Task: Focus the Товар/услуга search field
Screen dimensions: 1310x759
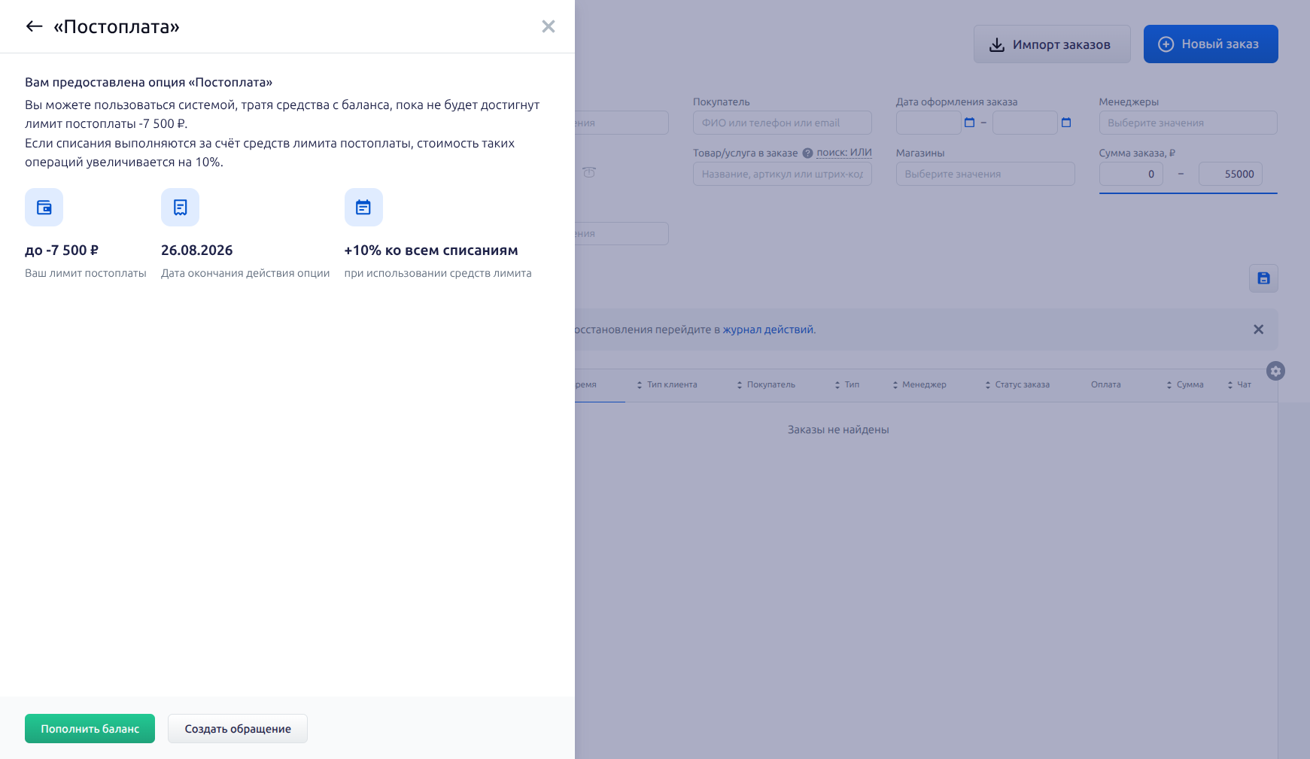Action: coord(782,174)
